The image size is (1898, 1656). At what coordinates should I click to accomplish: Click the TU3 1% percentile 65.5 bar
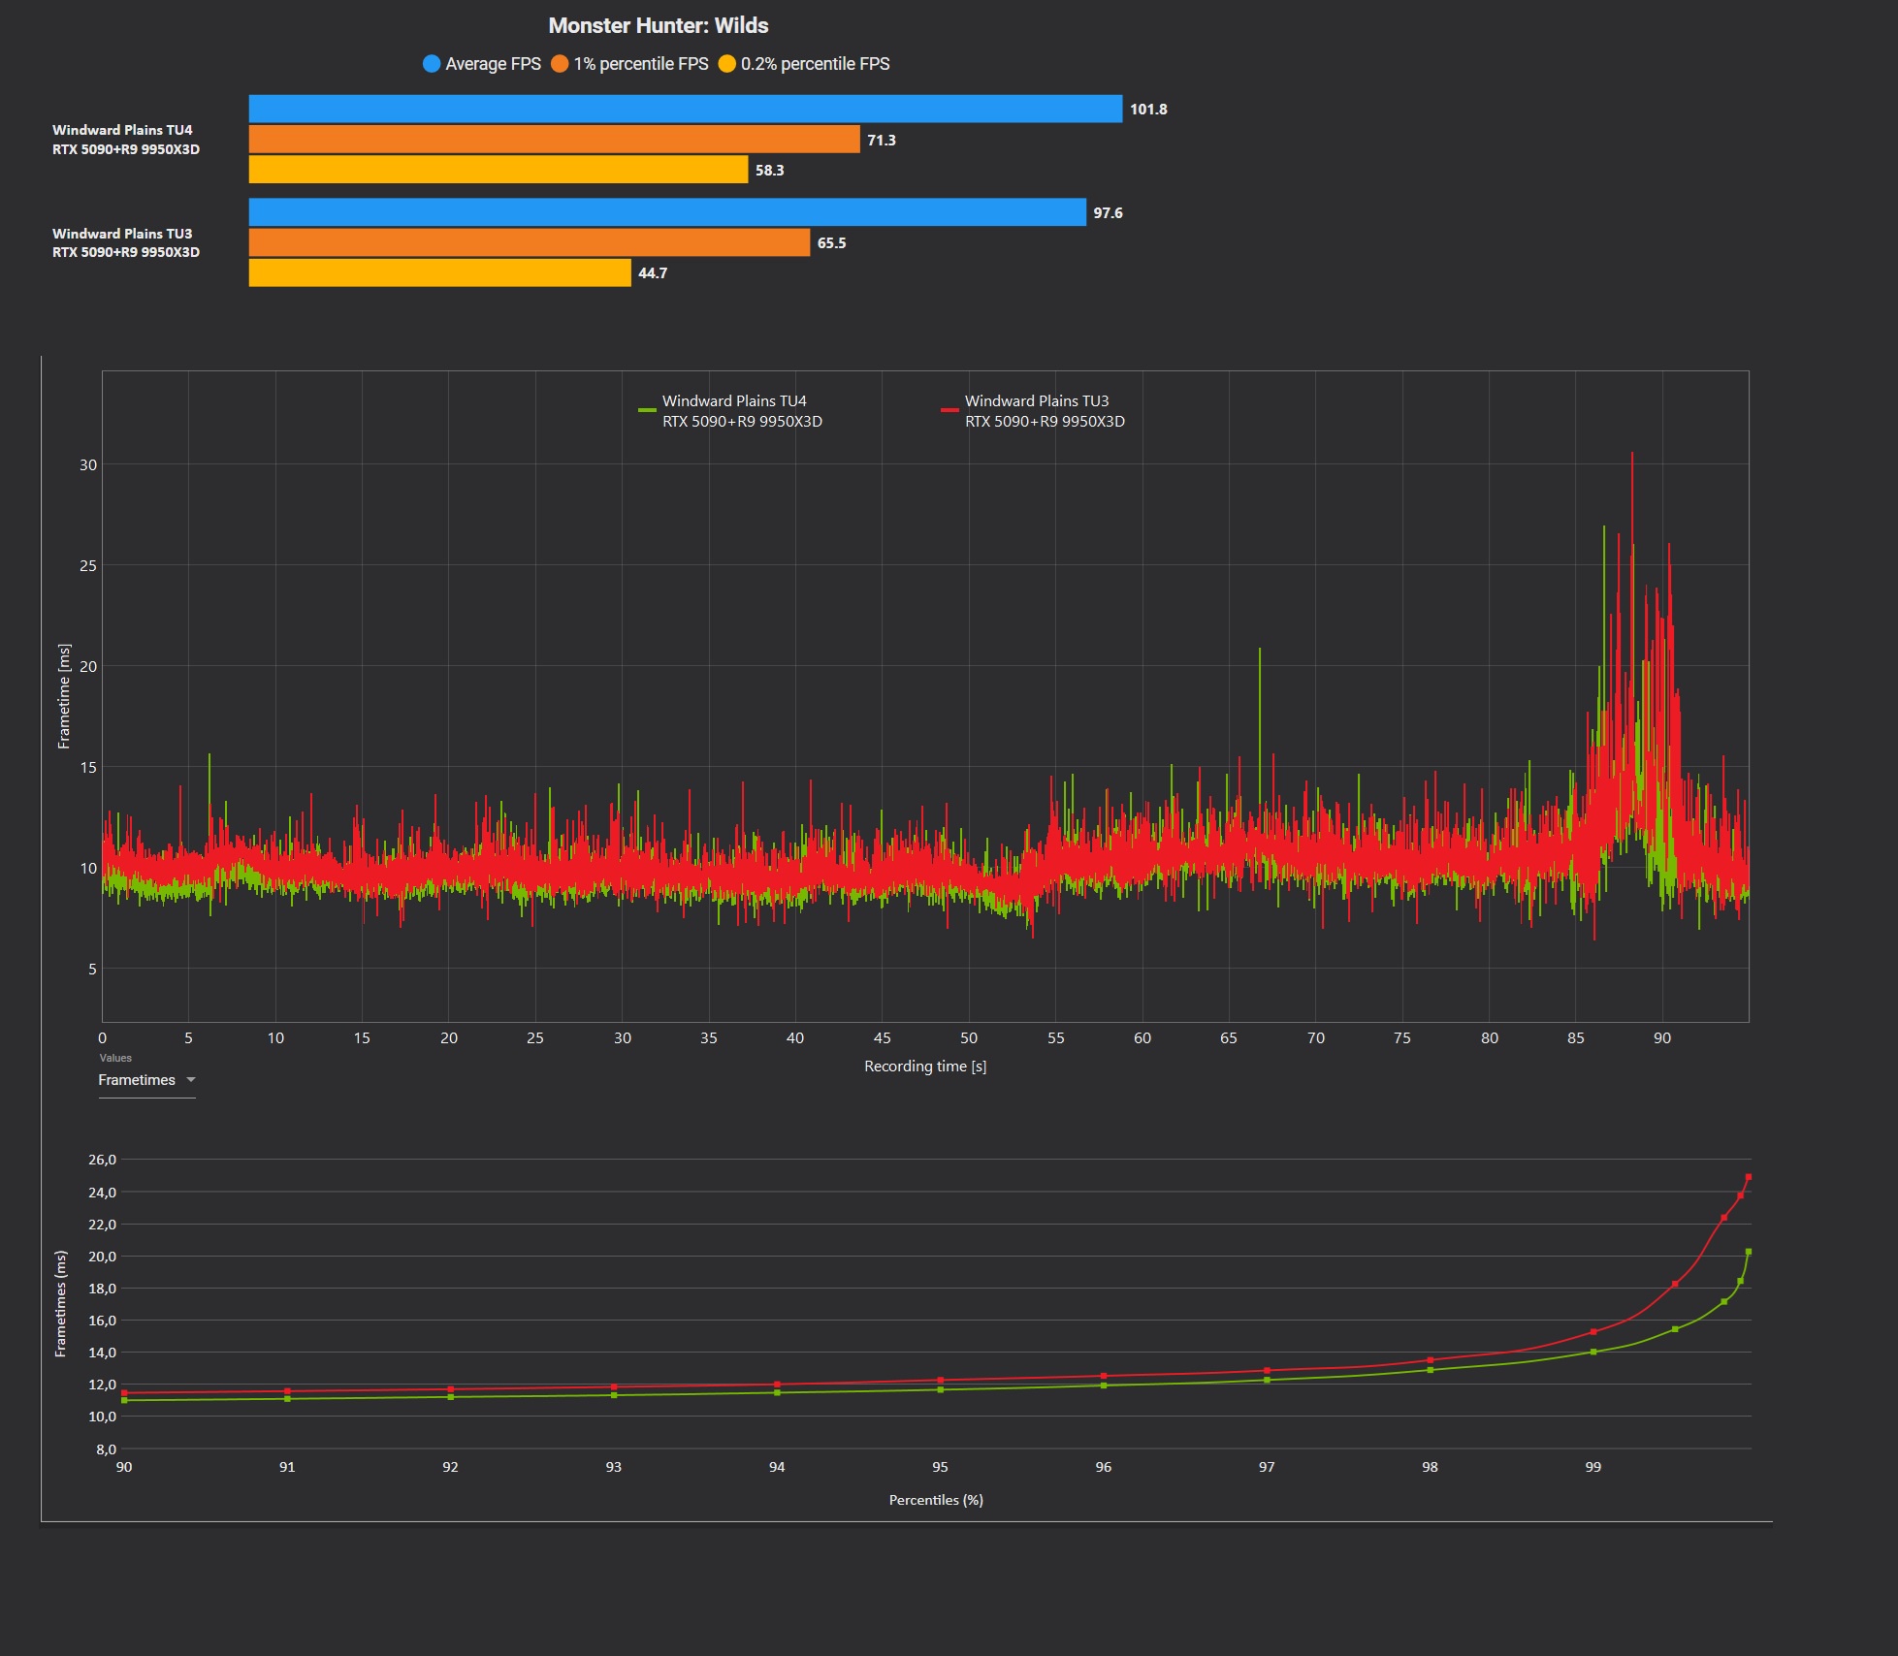529,242
